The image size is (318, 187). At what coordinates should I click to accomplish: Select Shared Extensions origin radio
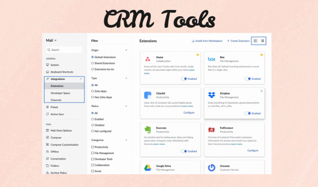[x=92, y=63]
